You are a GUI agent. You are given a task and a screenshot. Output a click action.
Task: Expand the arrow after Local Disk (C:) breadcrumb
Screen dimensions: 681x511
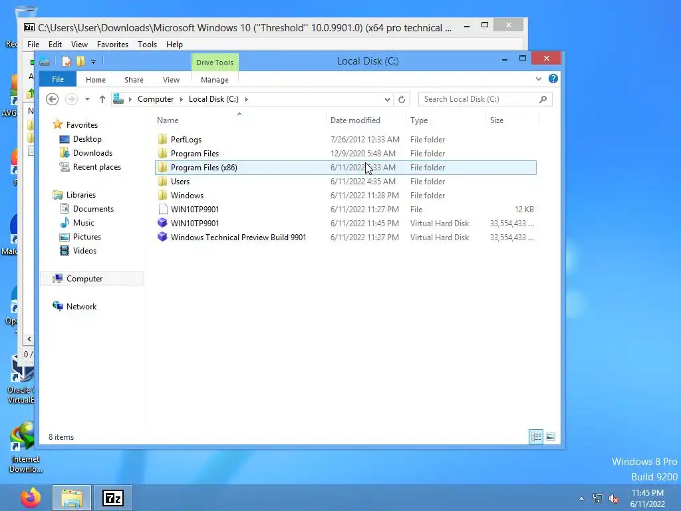click(x=246, y=99)
